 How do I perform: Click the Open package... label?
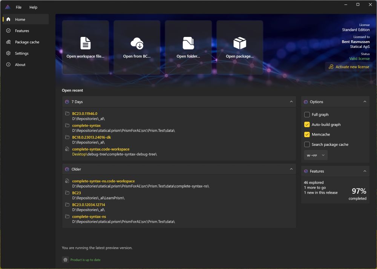(240, 56)
